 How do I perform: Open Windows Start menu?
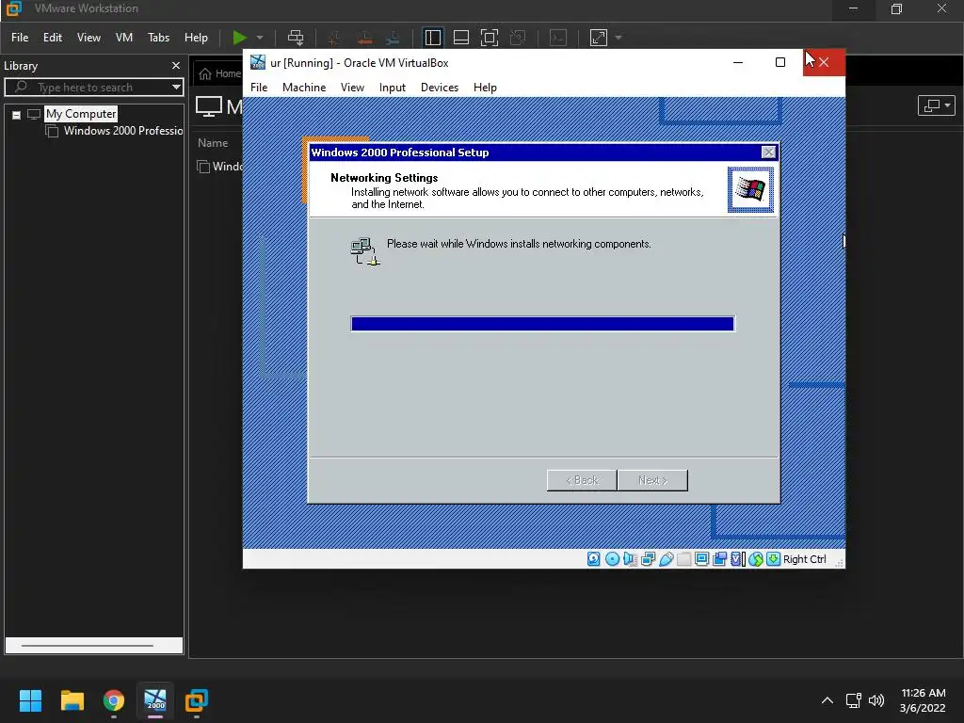[x=30, y=700]
